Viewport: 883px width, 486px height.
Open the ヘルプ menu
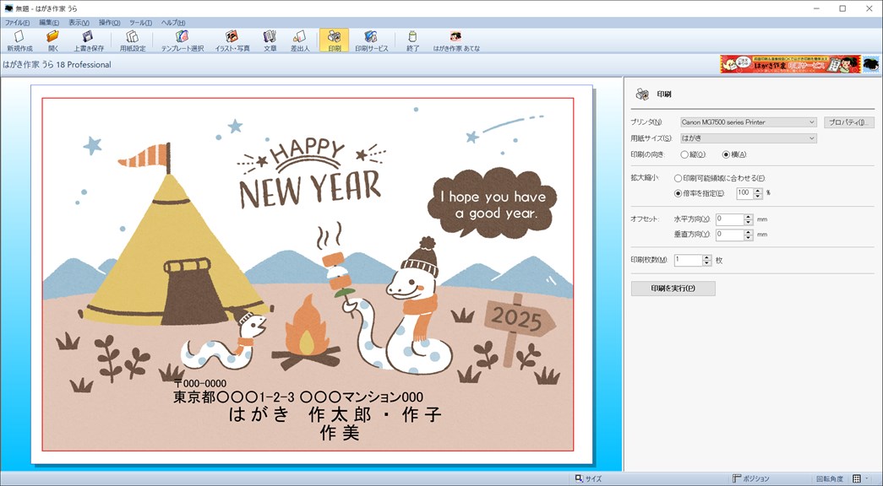[173, 23]
